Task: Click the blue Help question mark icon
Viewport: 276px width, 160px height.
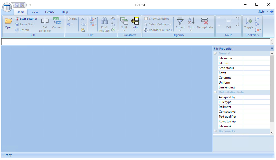Action: [x=272, y=12]
